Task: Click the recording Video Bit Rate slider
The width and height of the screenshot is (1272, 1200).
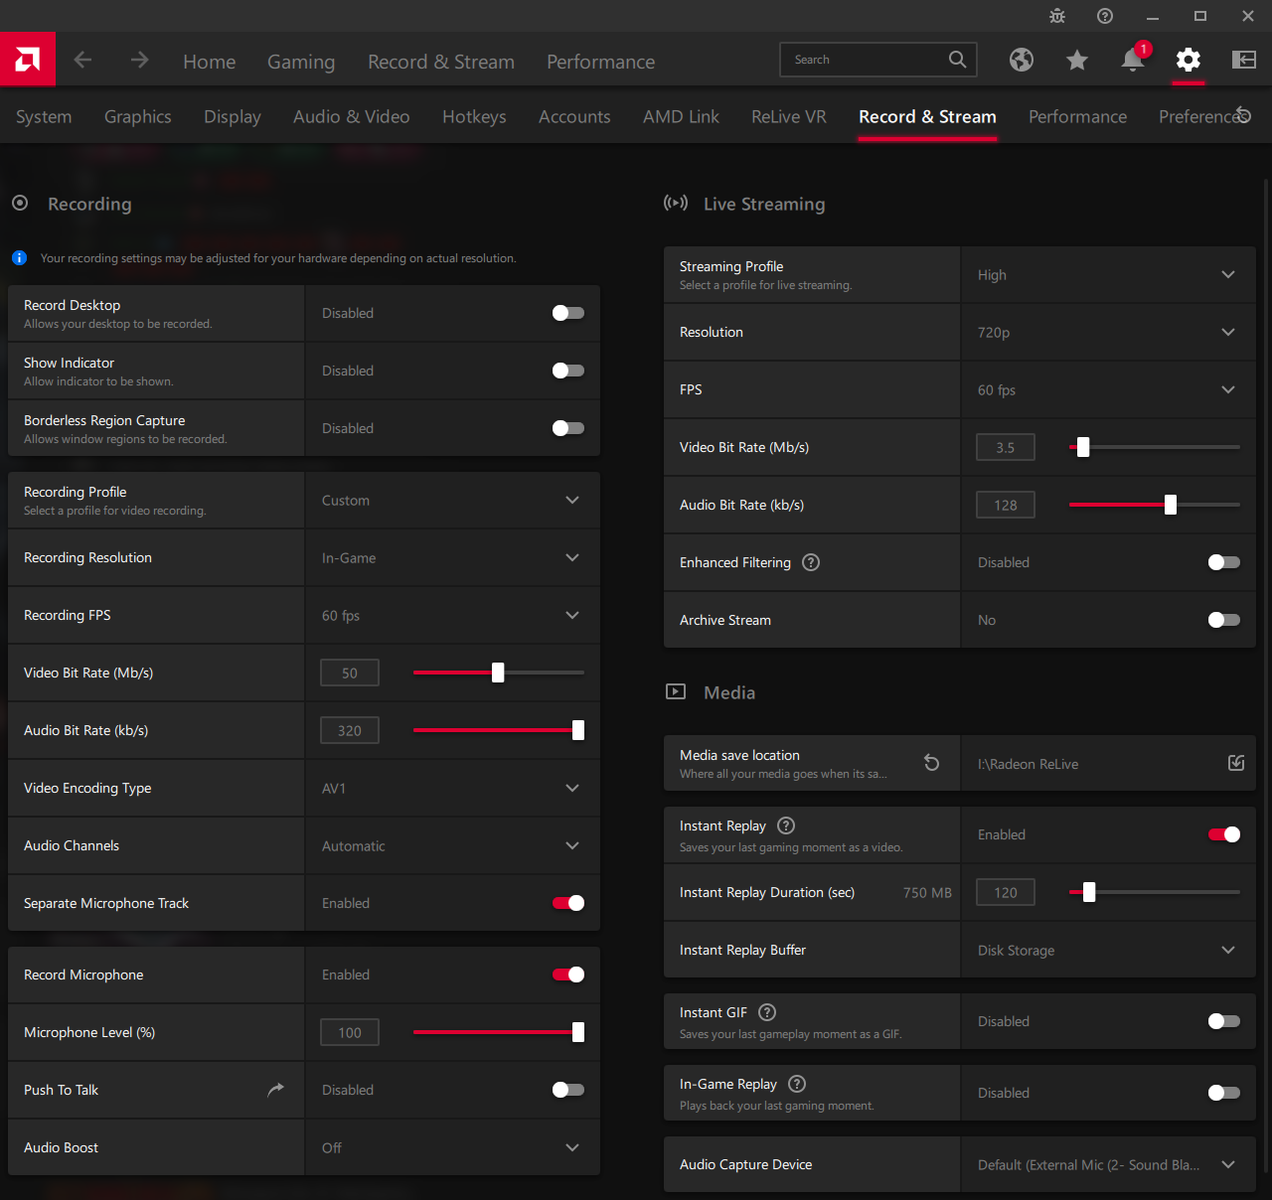Action: click(499, 673)
